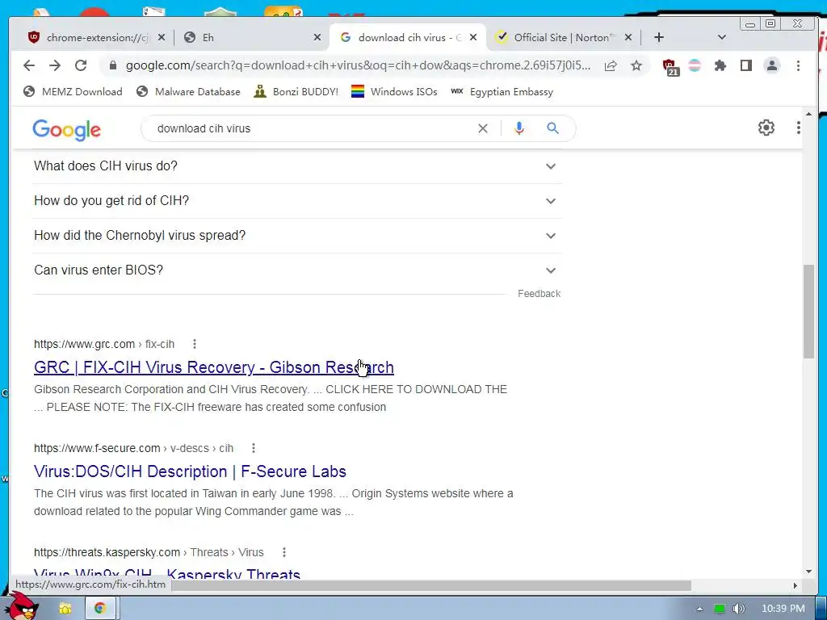
Task: Open options dots for f-secure.com result
Action: tap(254, 448)
